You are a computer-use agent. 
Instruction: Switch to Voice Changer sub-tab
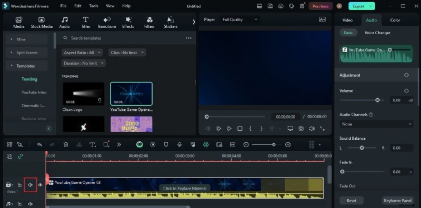377,33
